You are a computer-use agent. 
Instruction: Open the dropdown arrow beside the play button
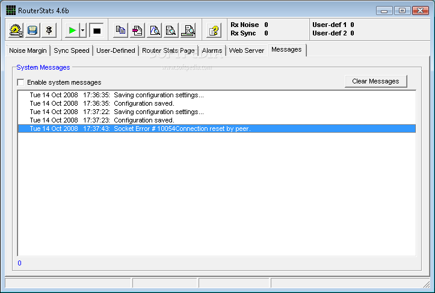[x=83, y=30]
